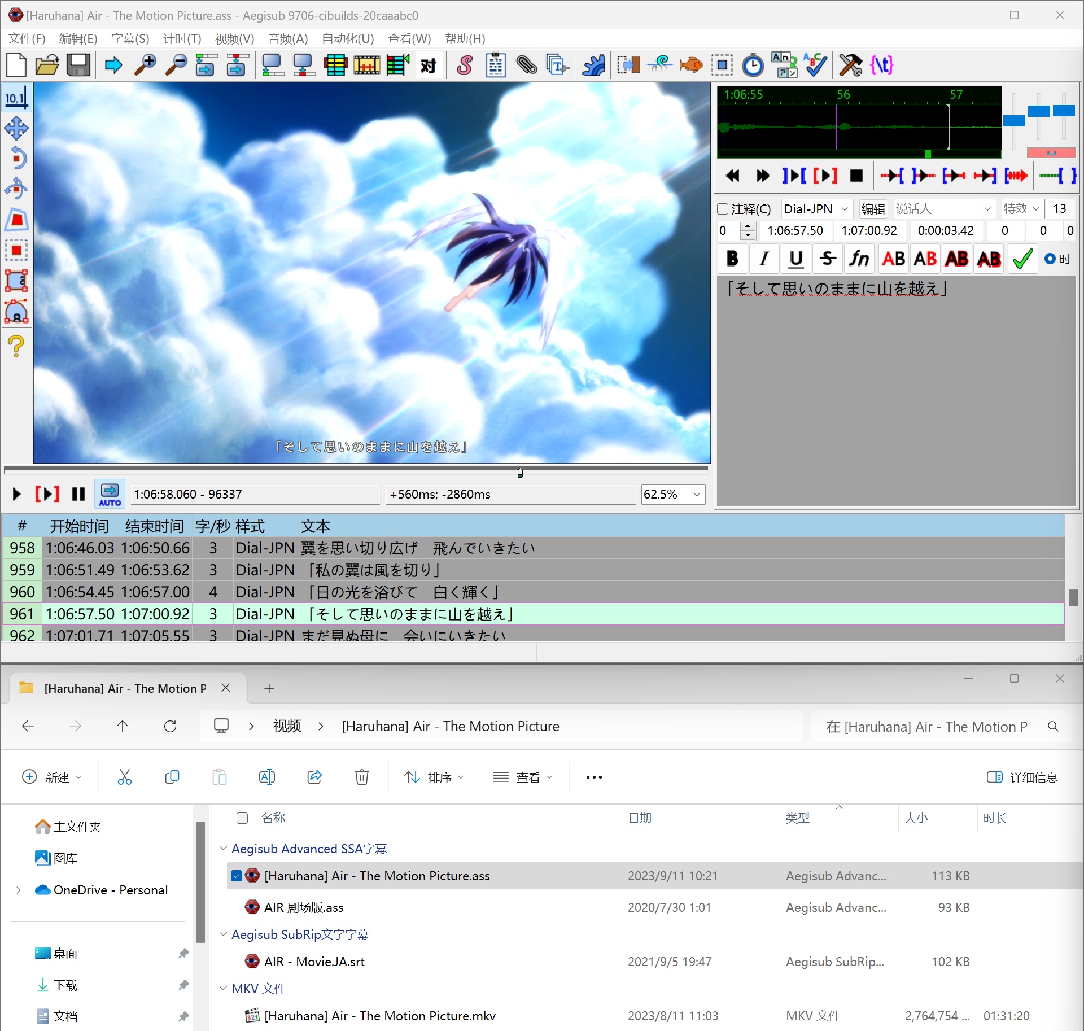Collapse the Aegisub Advanced SSA字幕 group
This screenshot has height=1031, width=1084.
(x=224, y=849)
